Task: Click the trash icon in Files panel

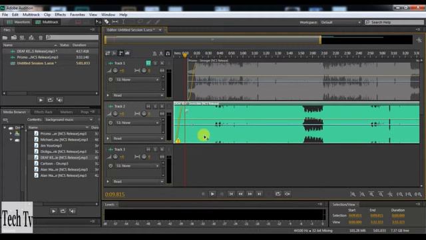Action: (x=41, y=37)
